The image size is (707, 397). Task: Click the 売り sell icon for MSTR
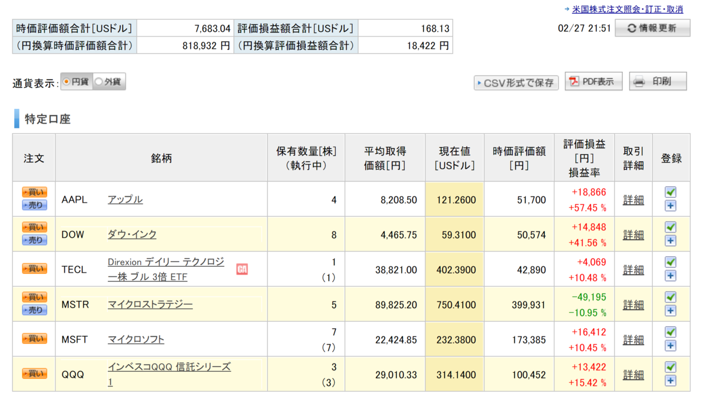(34, 310)
